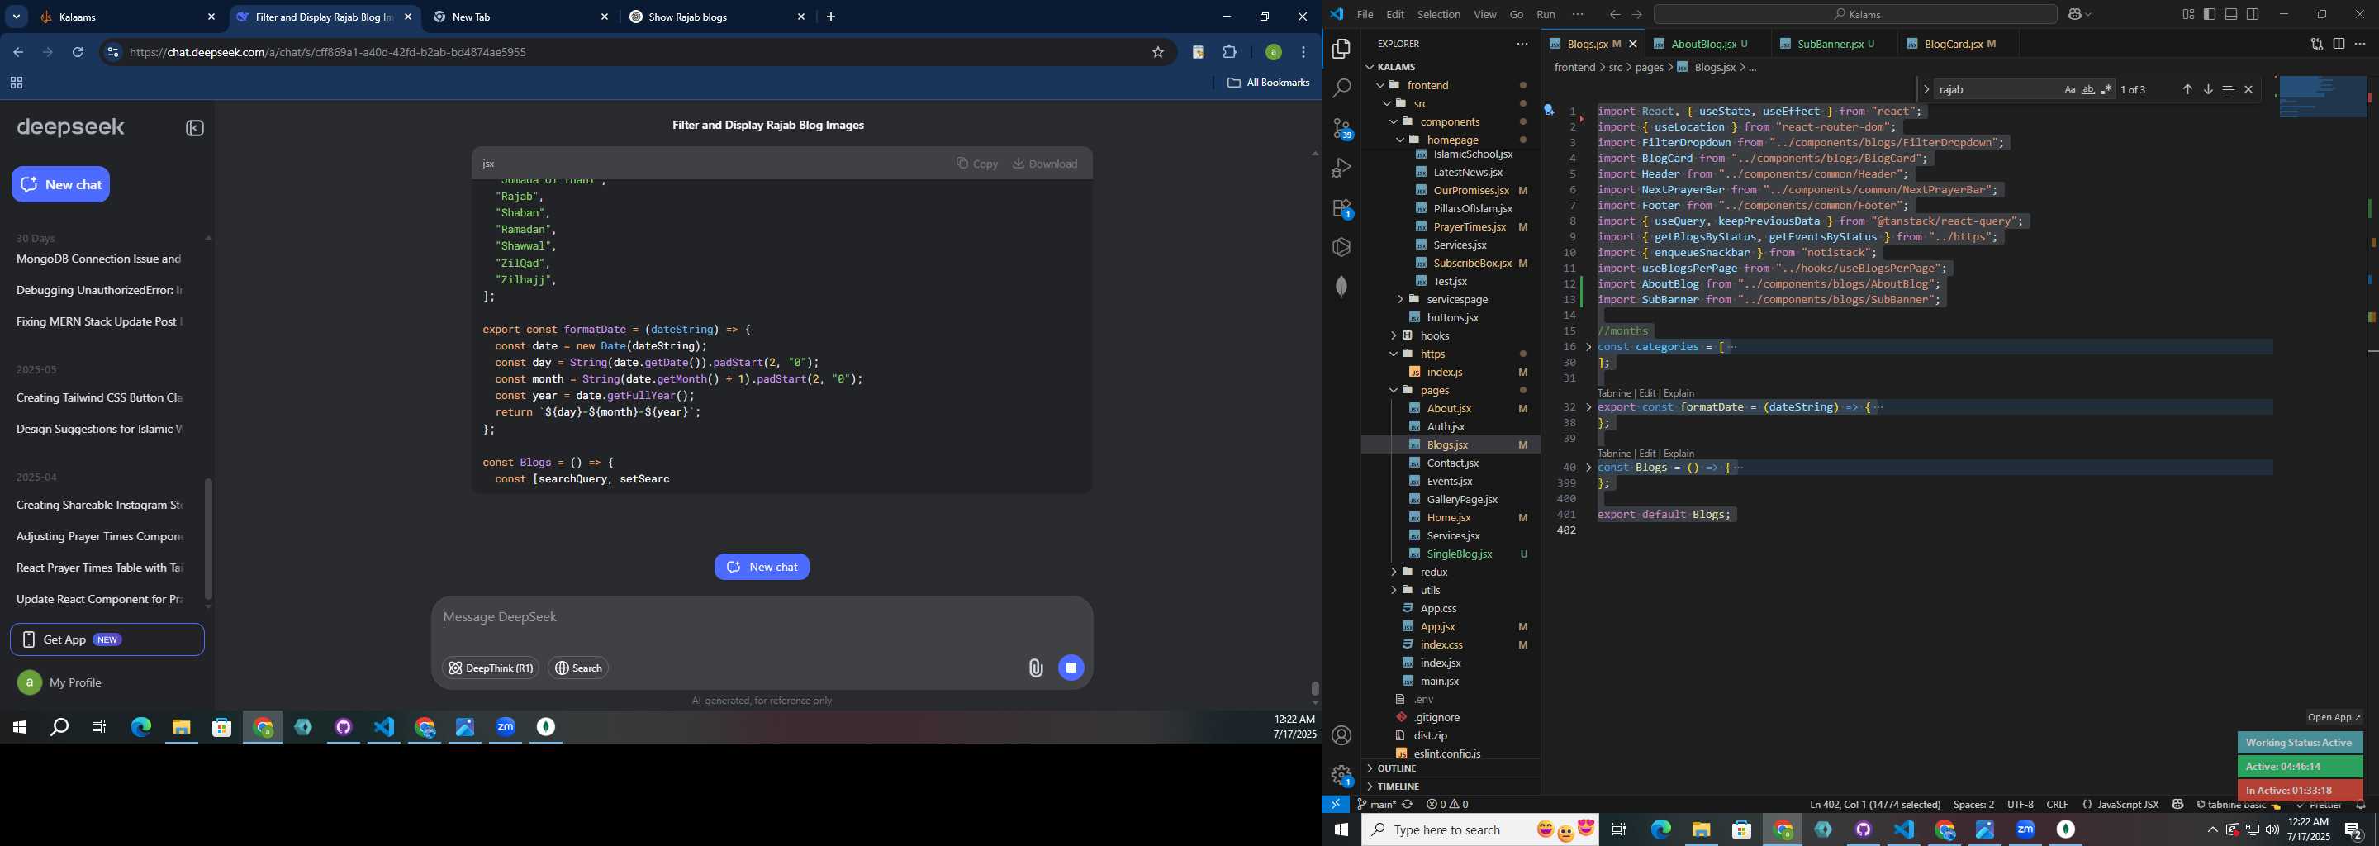Screen dimensions: 2379x846
Task: Open the Run and Debug view
Action: (1341, 168)
